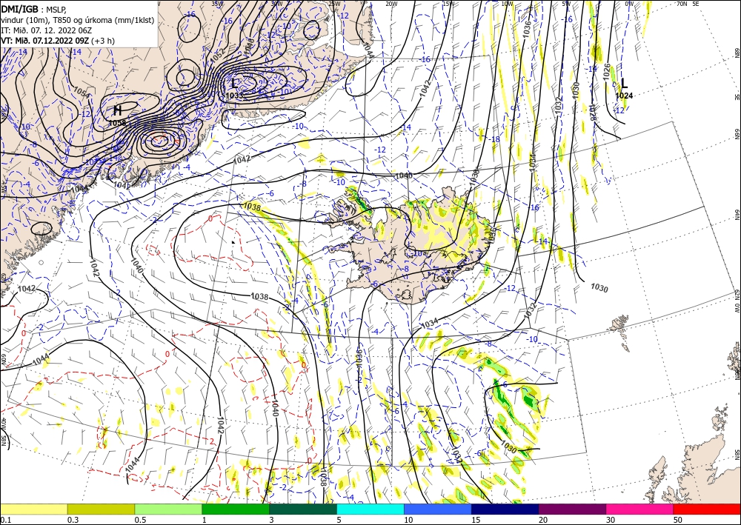The width and height of the screenshot is (741, 525).
Task: Click the '15W' longitude label at top
Action: [x=448, y=4]
